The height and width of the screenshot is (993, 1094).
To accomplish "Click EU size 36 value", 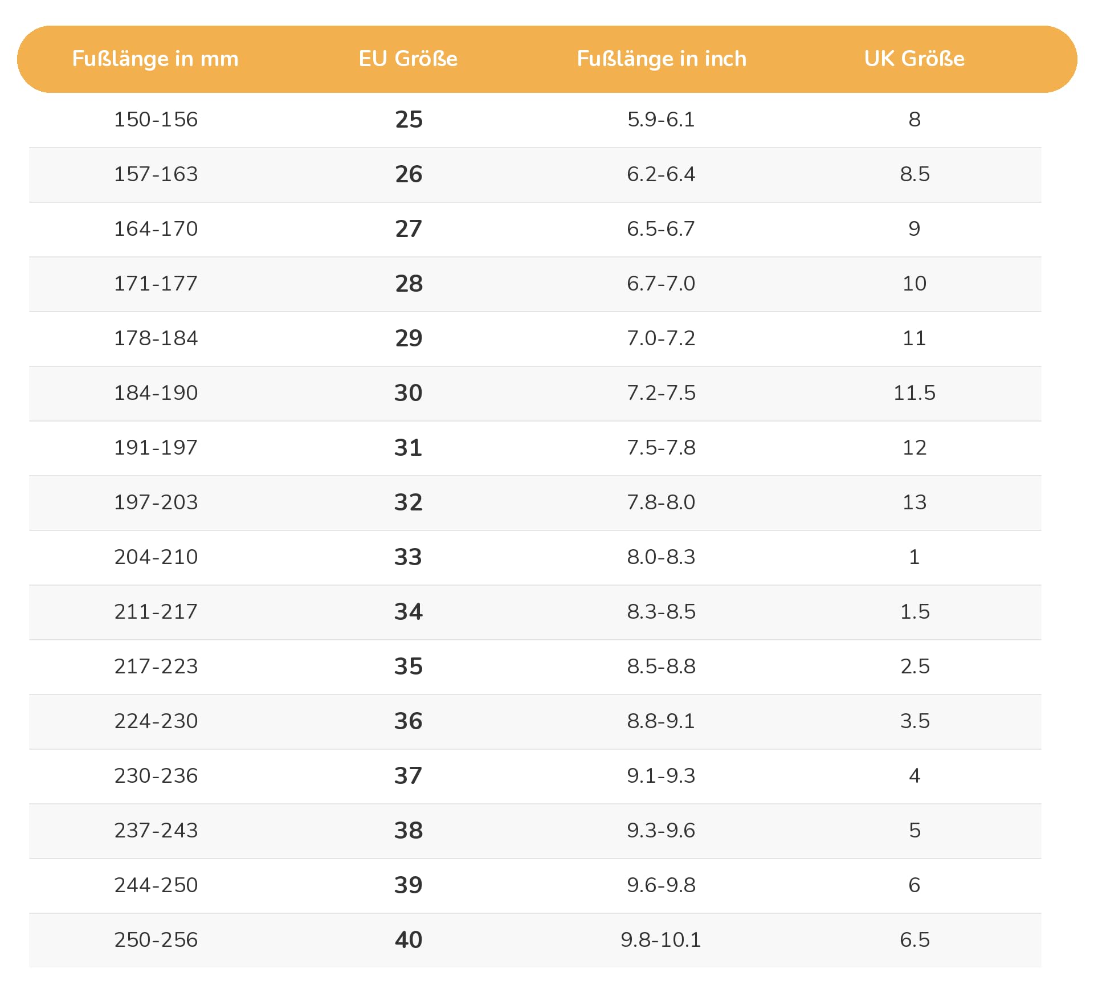I will point(409,721).
